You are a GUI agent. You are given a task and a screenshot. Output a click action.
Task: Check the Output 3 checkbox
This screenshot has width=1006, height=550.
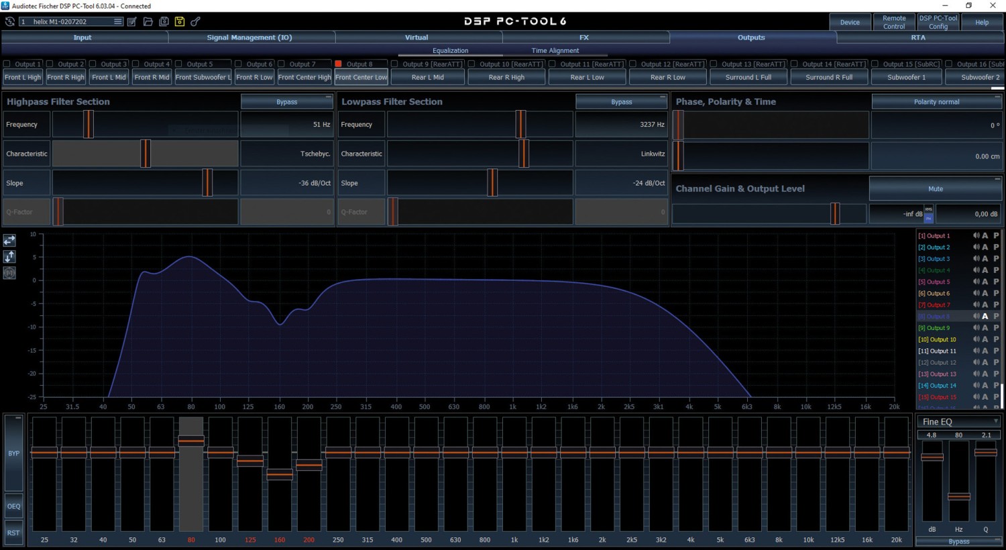[93, 64]
